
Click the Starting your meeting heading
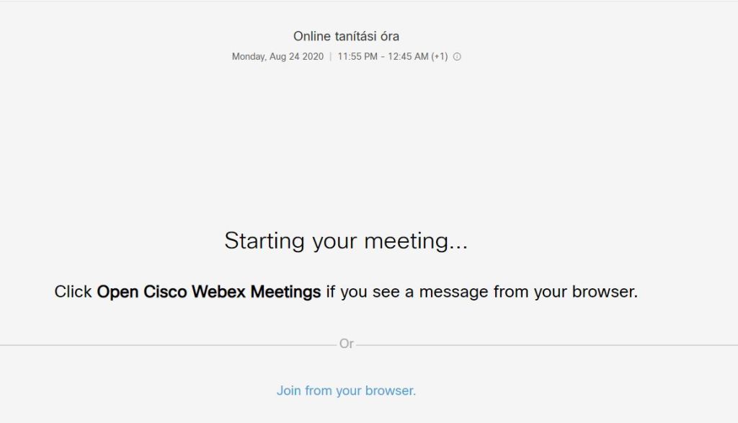[x=346, y=241]
